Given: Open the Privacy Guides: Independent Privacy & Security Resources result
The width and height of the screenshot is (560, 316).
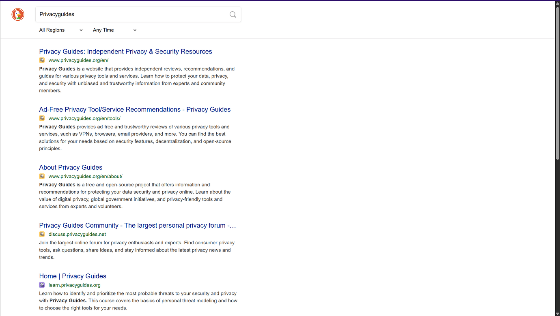Looking at the screenshot, I should 125,51.
